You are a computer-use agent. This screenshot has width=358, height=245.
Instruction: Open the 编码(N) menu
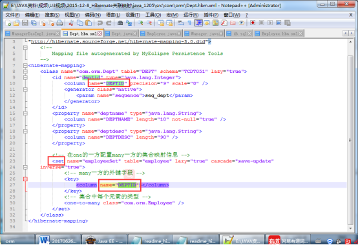click(92, 15)
